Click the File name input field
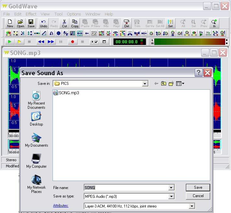Image resolution: width=231 pixels, height=213 pixels. pos(126,187)
